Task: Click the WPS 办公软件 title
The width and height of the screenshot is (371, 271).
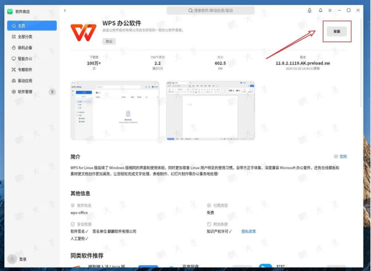Action: point(122,23)
